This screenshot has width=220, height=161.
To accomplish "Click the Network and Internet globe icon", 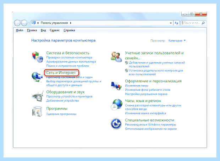I will (37, 77).
